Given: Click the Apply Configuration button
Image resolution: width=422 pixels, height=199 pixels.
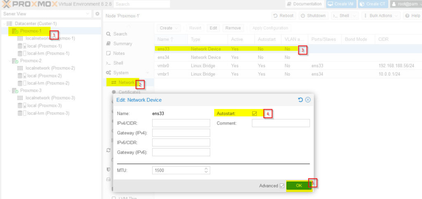Looking at the screenshot, I should pos(270,28).
